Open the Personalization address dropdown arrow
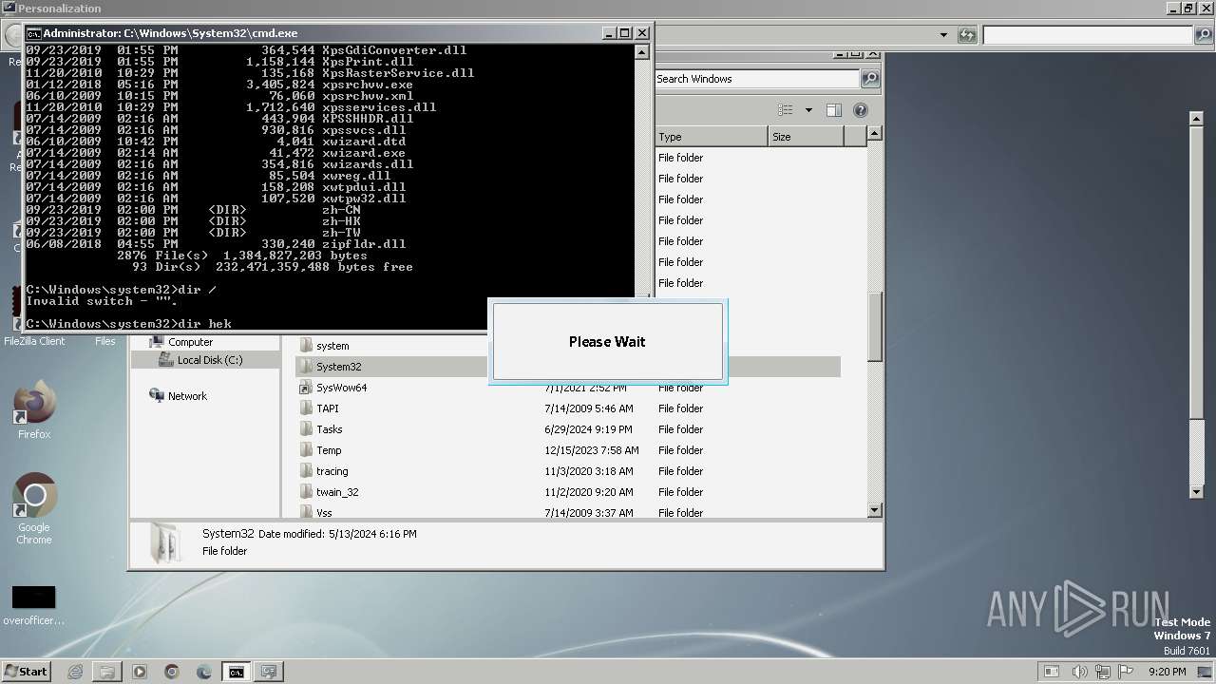This screenshot has width=1216, height=684. click(943, 35)
